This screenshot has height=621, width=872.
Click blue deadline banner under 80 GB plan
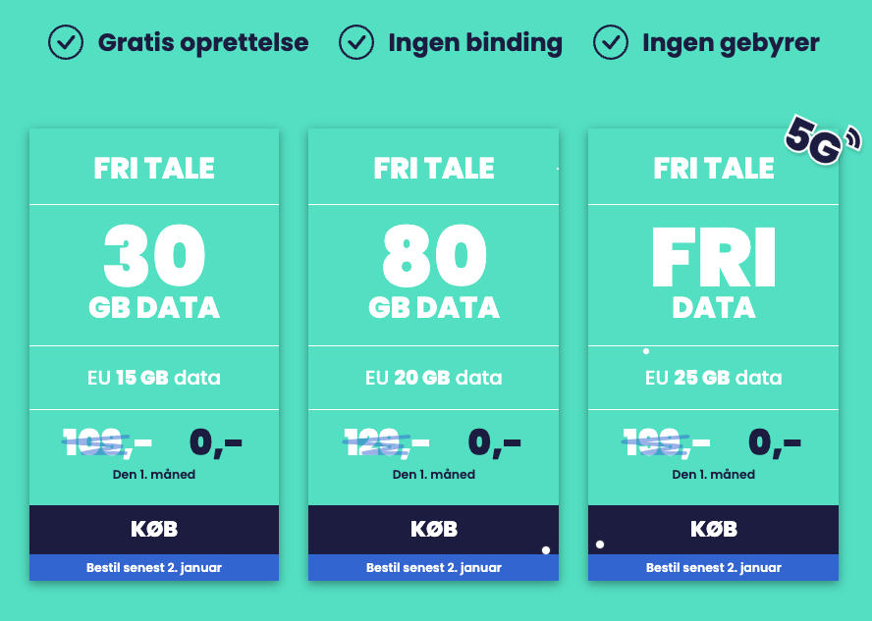click(434, 568)
